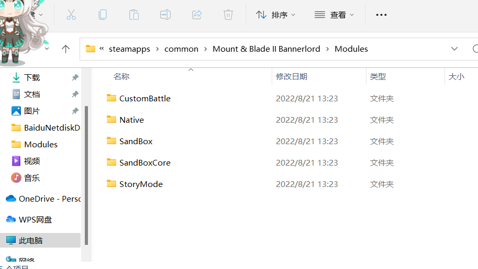Click the Paste clipboard icon
This screenshot has width=478, height=269.
(134, 15)
